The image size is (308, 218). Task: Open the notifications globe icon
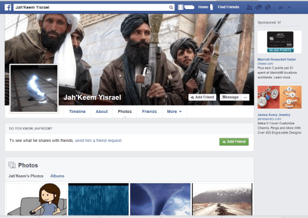[268, 7]
